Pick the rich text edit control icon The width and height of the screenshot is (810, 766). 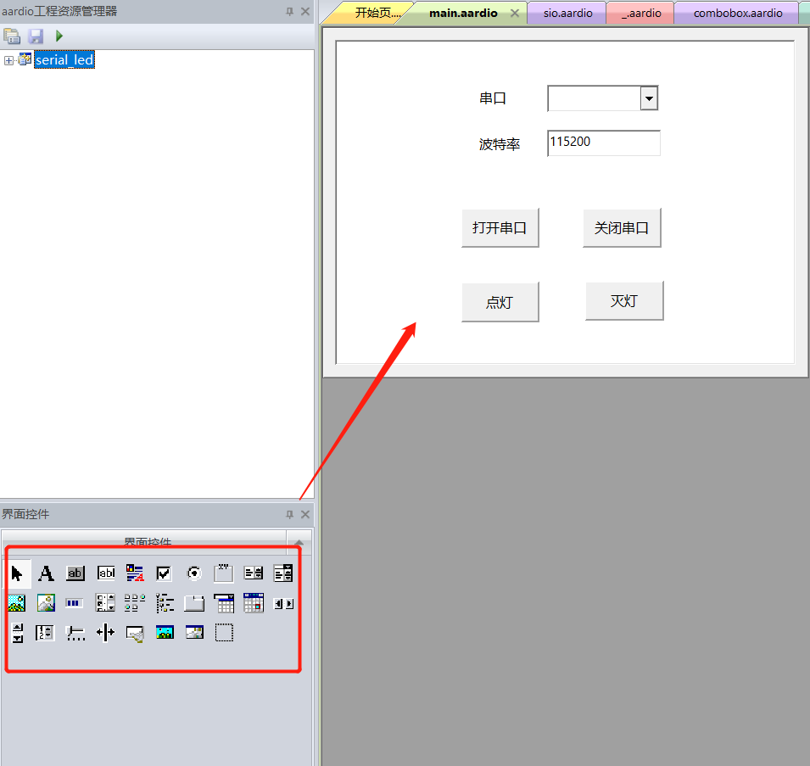135,573
